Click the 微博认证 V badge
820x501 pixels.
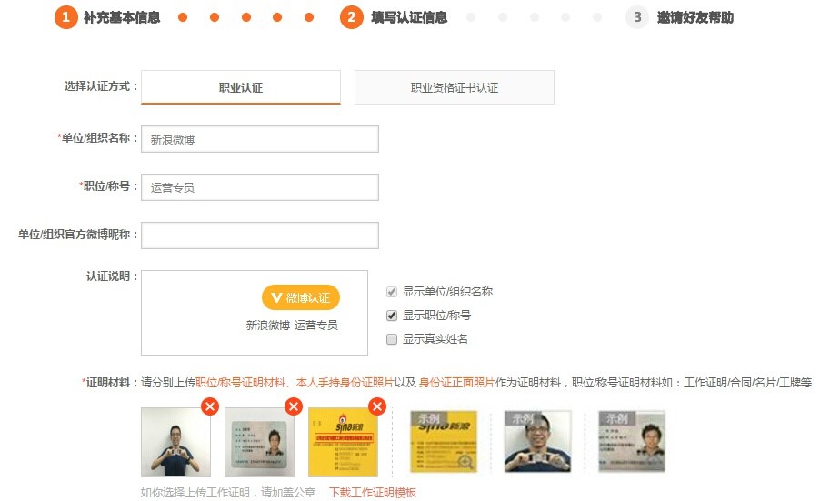click(301, 297)
